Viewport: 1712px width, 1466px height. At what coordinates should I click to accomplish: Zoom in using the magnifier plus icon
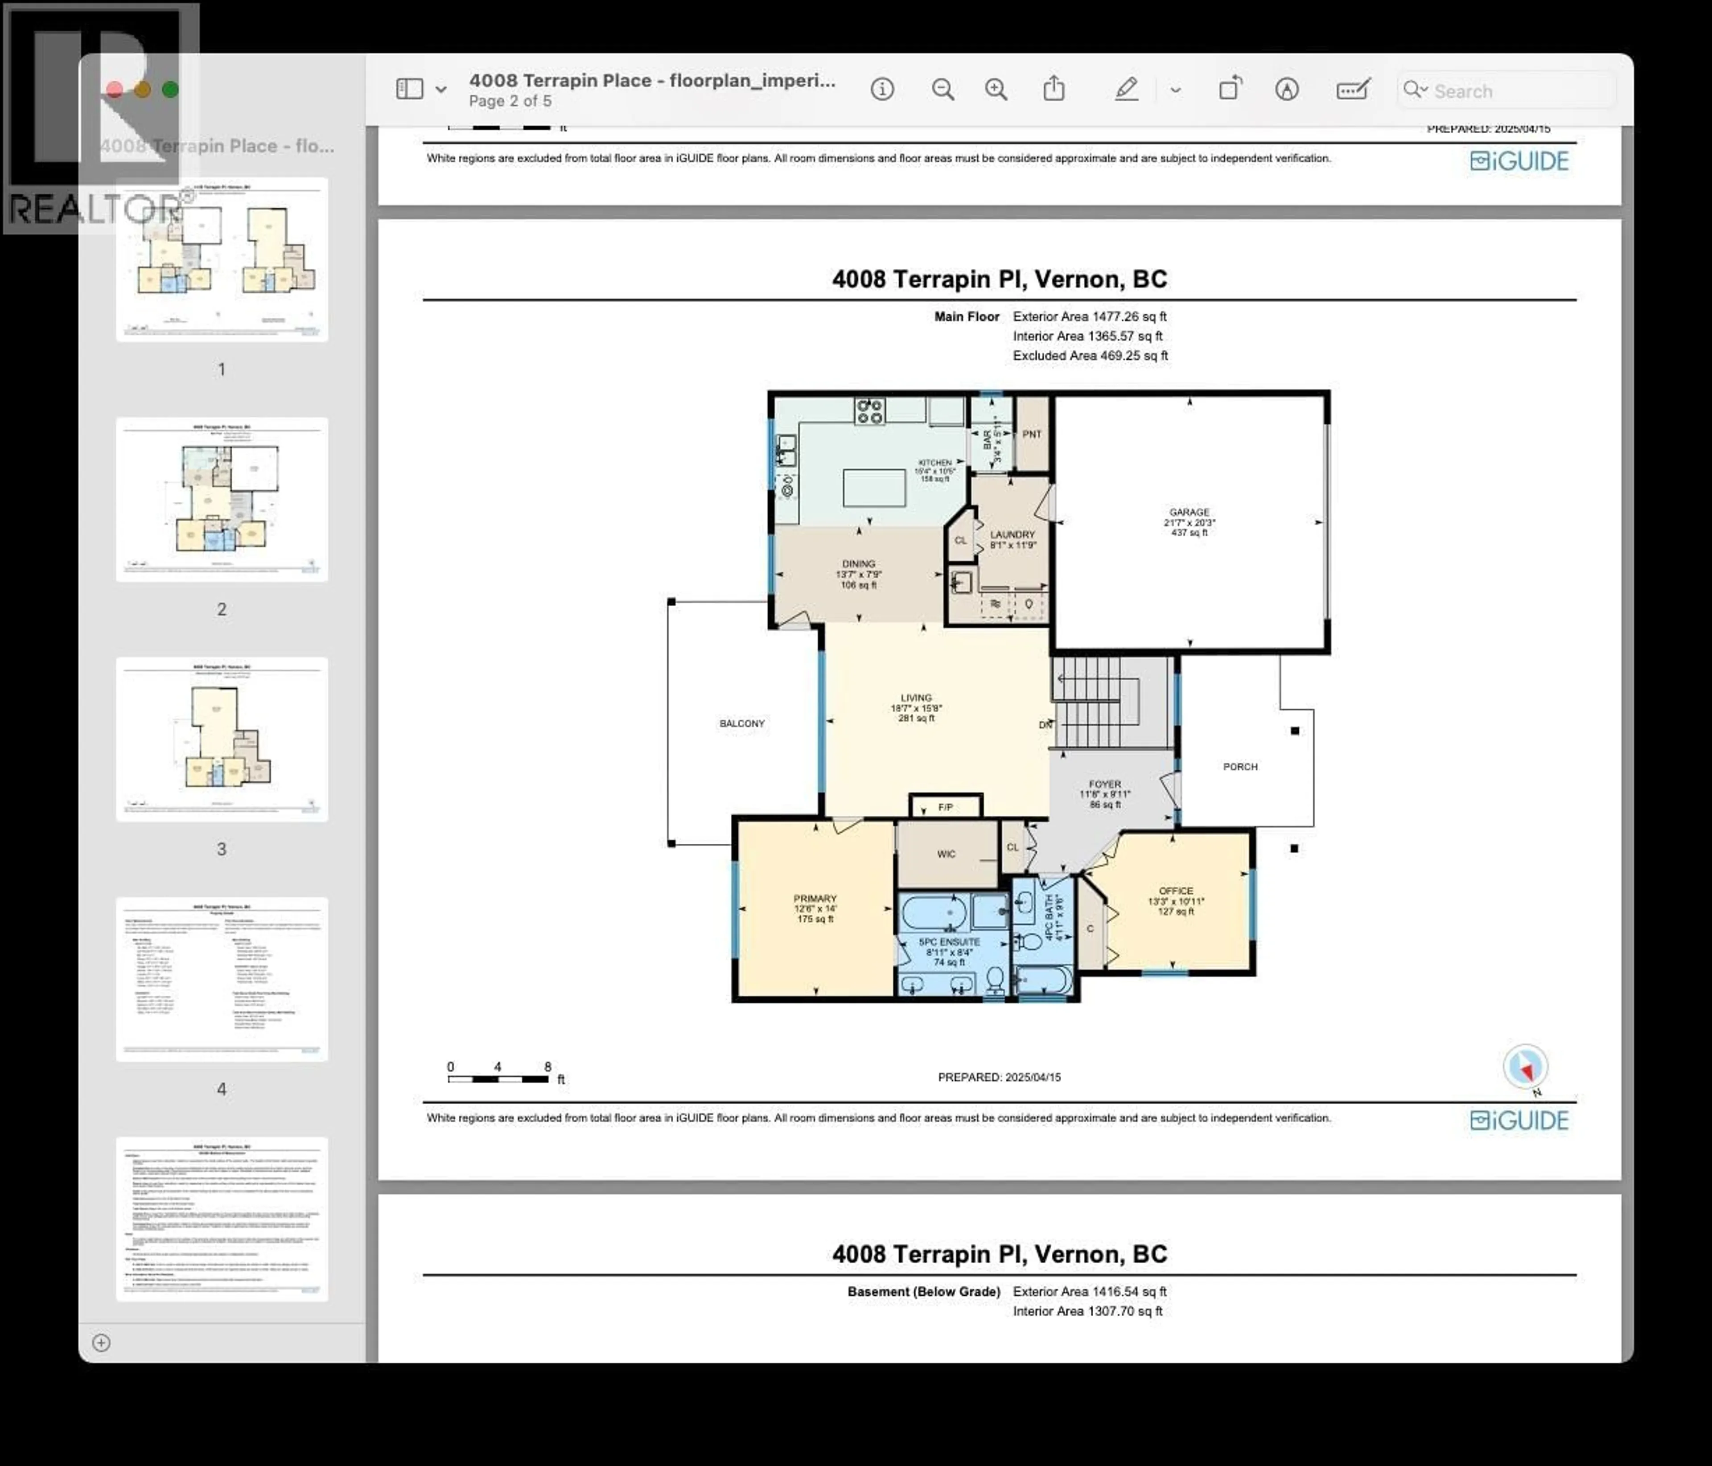point(996,90)
